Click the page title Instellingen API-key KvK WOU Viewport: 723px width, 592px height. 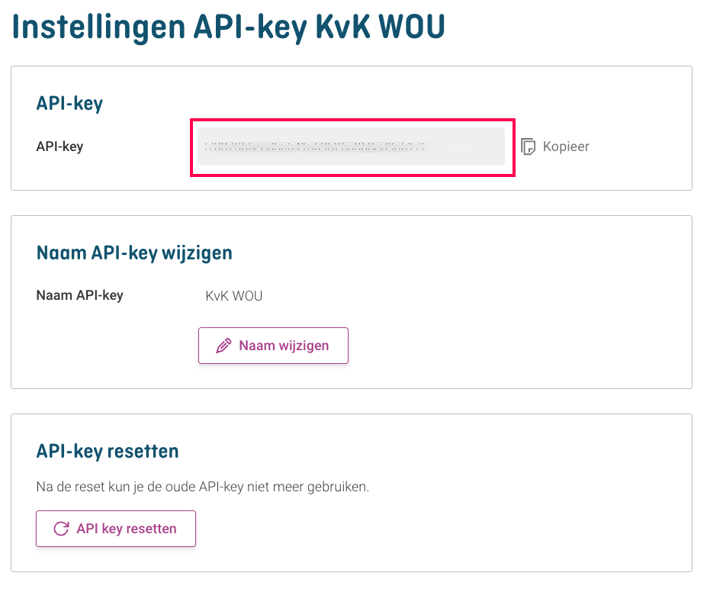coord(228,27)
